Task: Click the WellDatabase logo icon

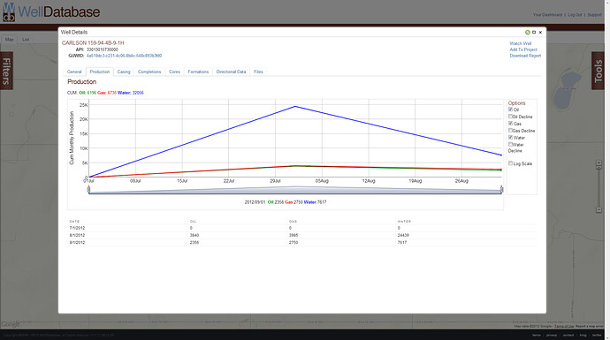Action: (9, 11)
